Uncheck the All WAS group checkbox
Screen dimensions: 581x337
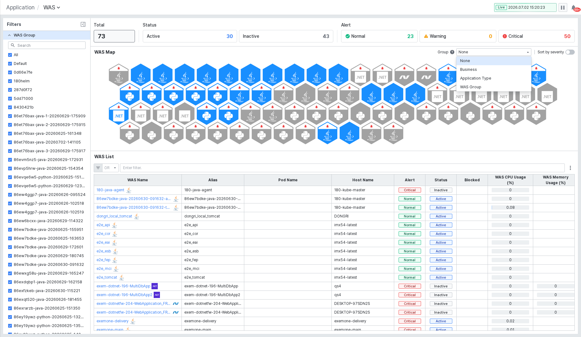[x=10, y=55]
